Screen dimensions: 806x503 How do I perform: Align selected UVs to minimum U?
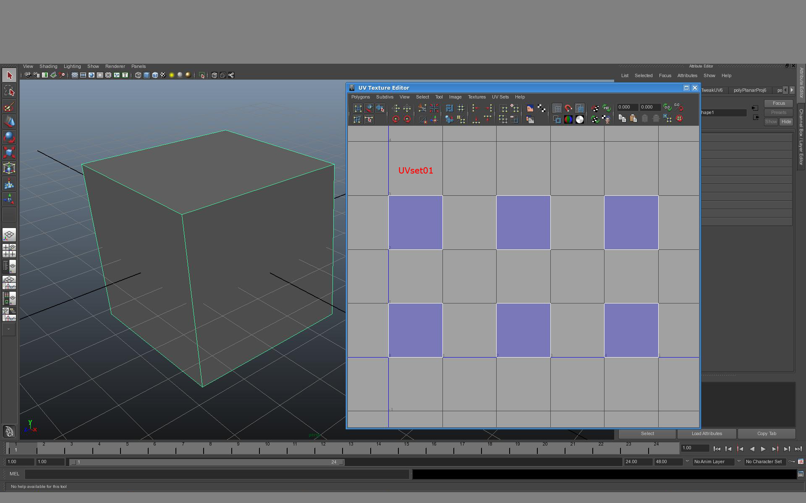click(476, 109)
